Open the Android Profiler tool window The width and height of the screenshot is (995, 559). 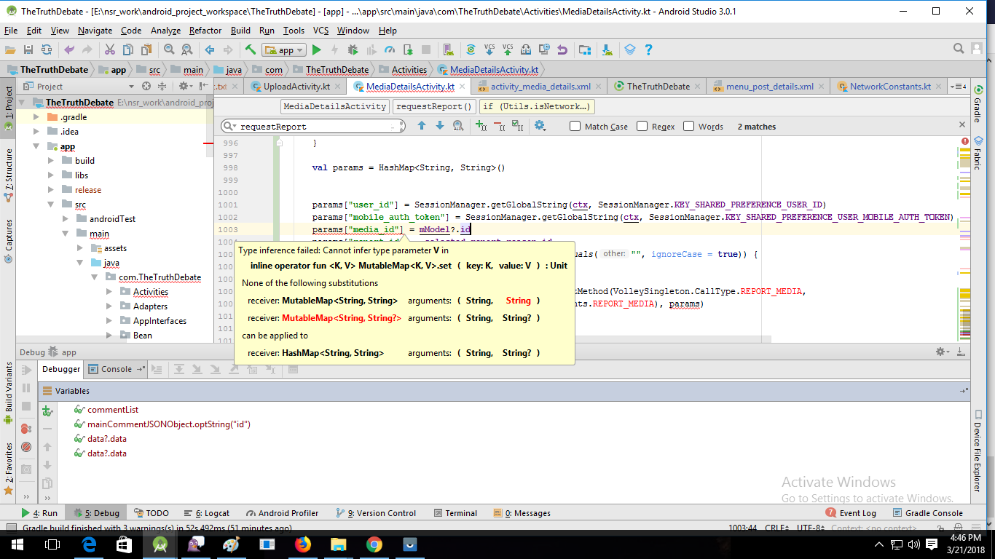tap(283, 513)
